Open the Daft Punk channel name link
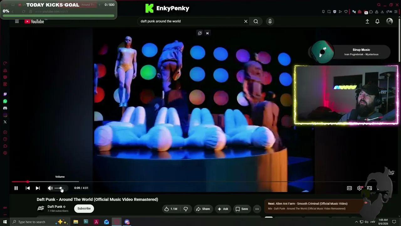The width and height of the screenshot is (401, 226). 55,207
